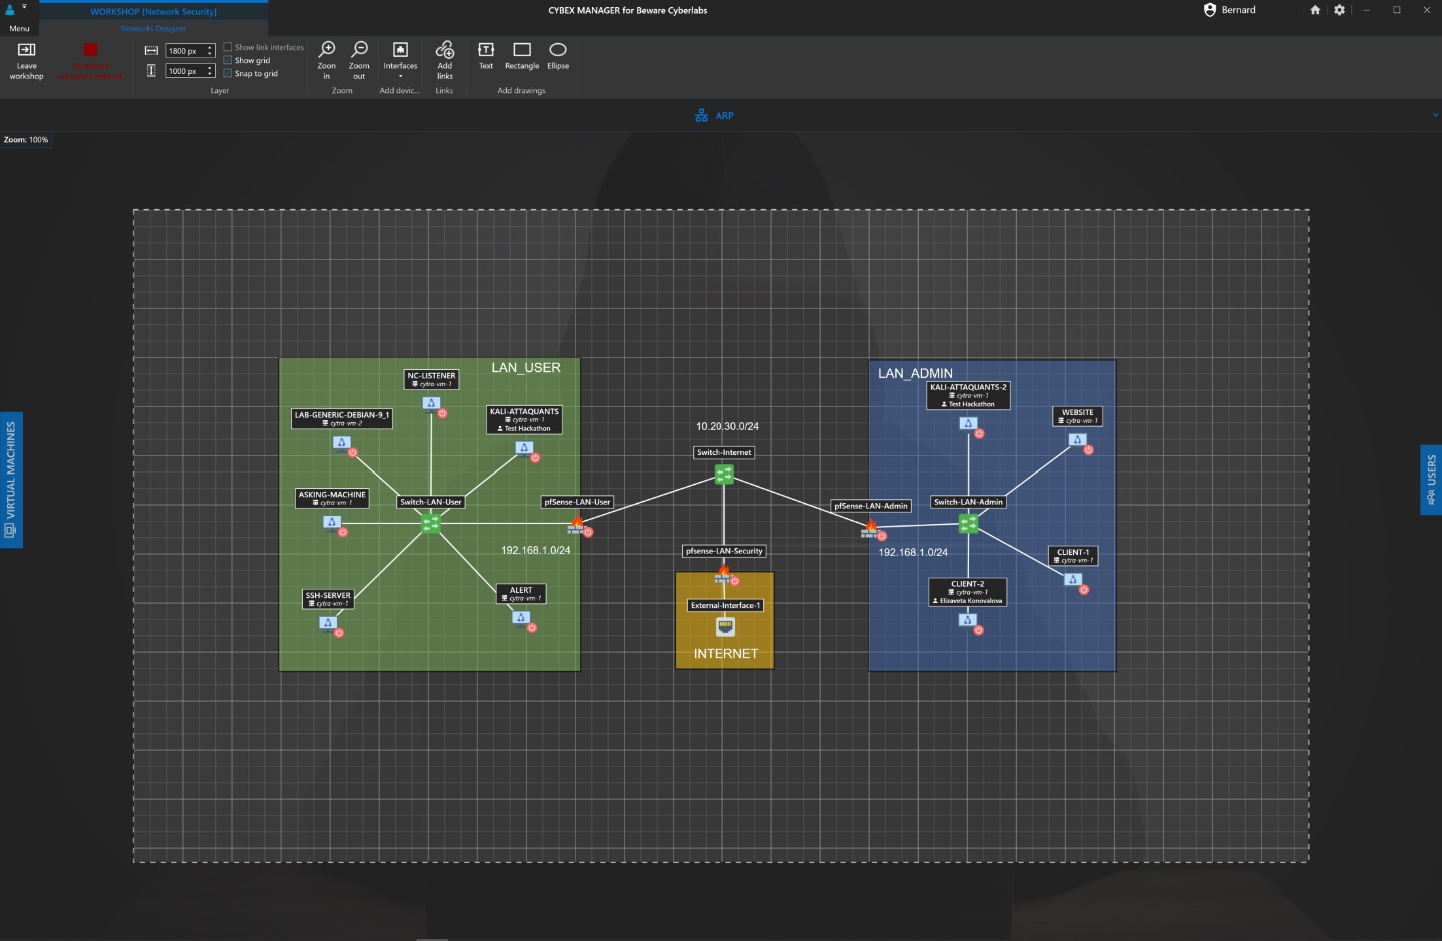Click the External-Interface-1 ethernet icon
This screenshot has width=1442, height=941.
[x=725, y=627]
